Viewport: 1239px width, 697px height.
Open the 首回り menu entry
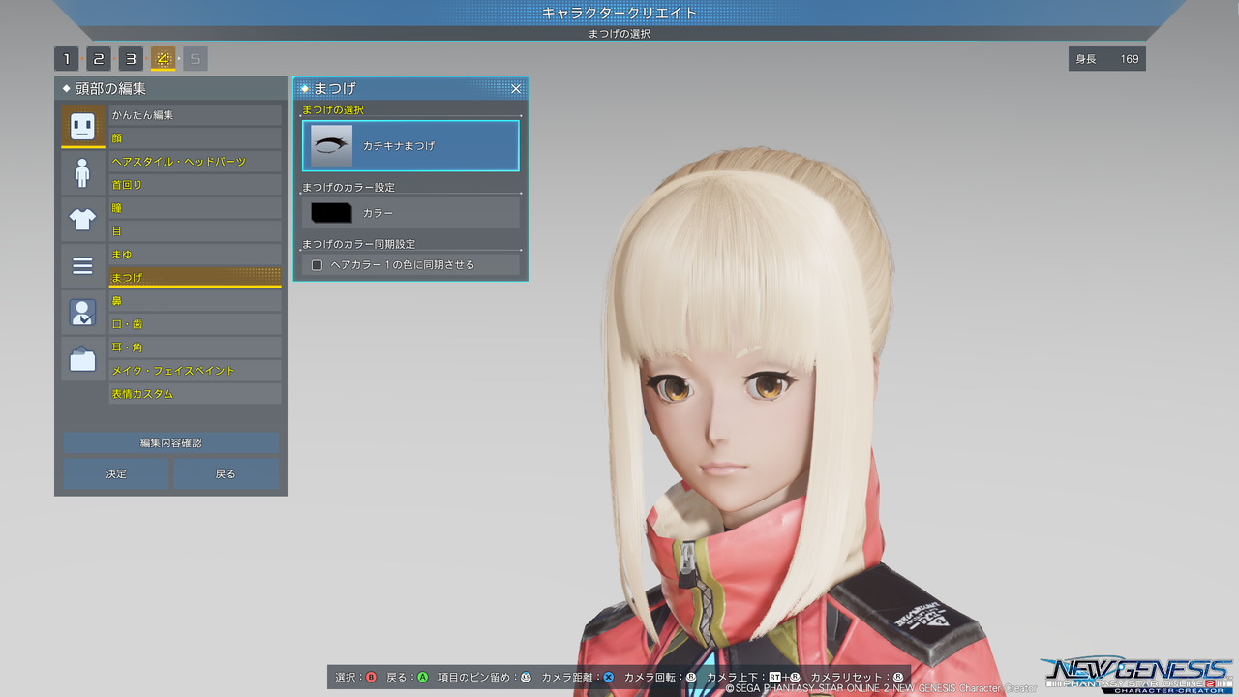[195, 185]
